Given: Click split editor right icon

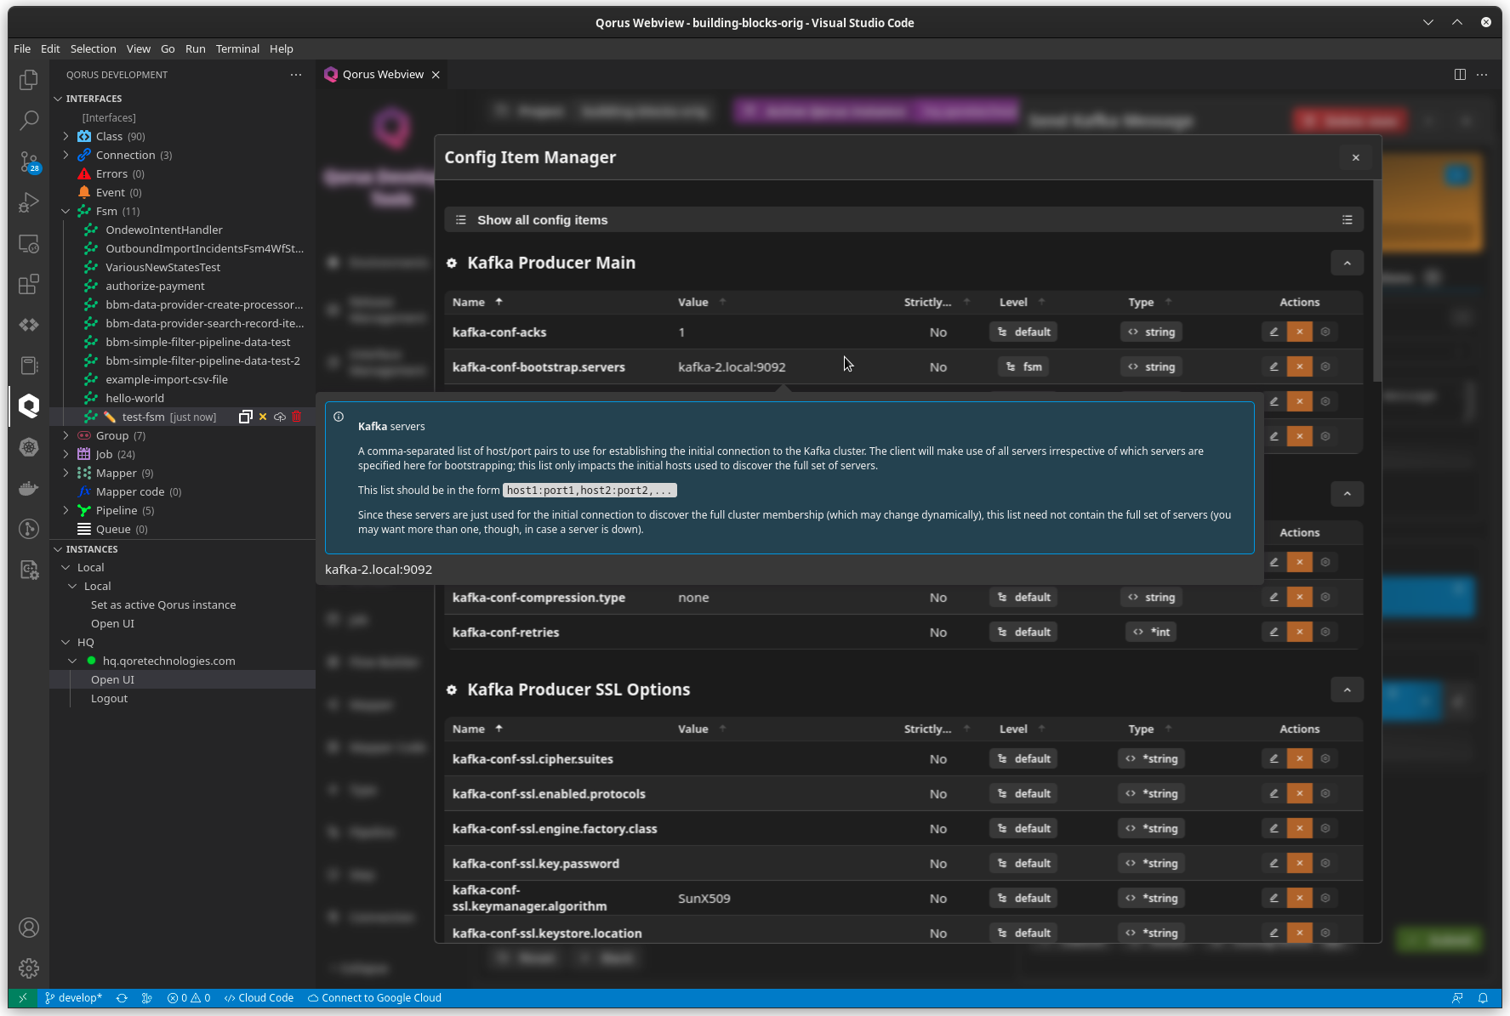Looking at the screenshot, I should click(x=1460, y=75).
